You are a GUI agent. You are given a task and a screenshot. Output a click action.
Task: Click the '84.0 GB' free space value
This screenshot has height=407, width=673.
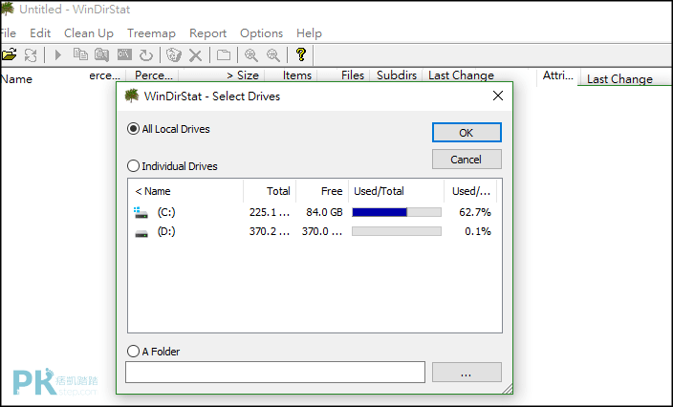pos(324,212)
